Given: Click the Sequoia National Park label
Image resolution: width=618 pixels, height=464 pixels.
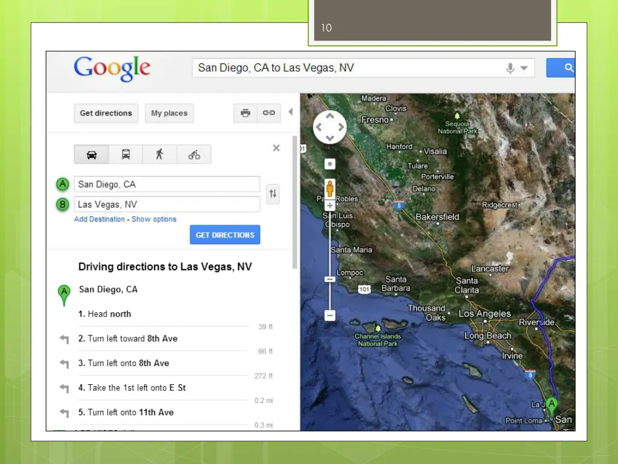Looking at the screenshot, I should 457,127.
